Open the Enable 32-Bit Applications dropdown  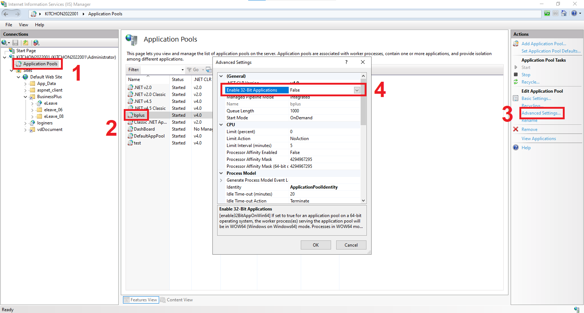coord(357,90)
